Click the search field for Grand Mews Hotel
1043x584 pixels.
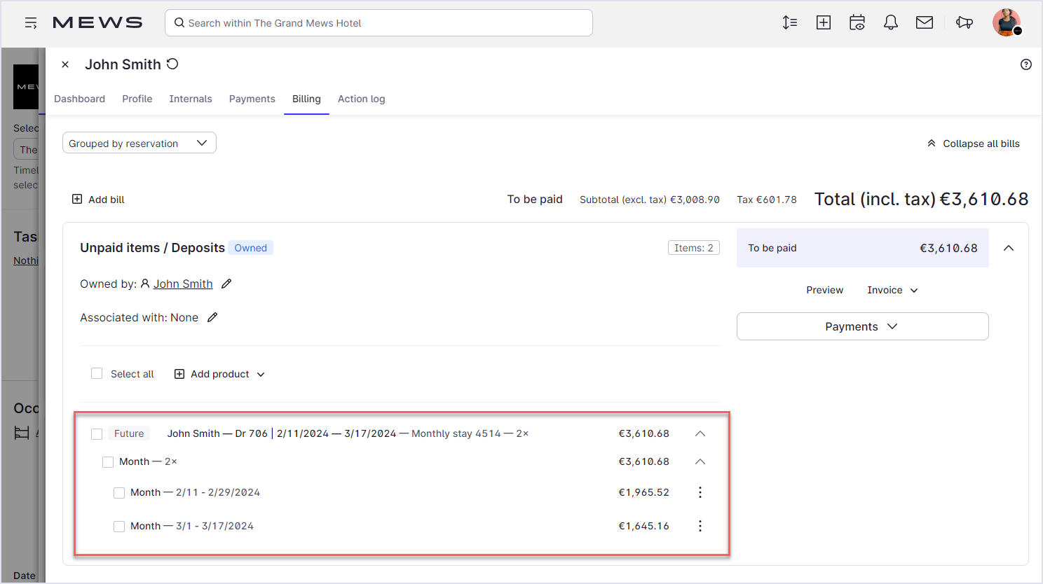(379, 23)
